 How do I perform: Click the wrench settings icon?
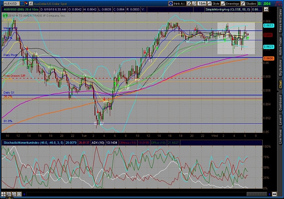(x=194, y=4)
